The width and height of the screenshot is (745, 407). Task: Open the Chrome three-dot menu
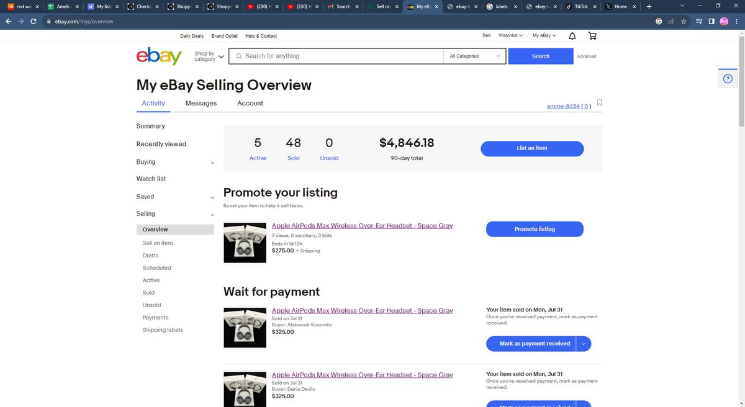pos(736,21)
